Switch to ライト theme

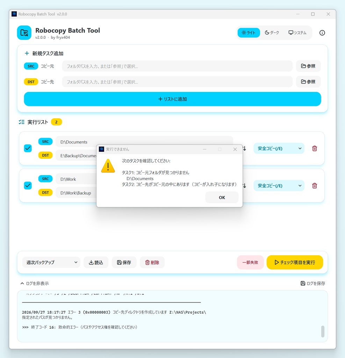click(249, 33)
